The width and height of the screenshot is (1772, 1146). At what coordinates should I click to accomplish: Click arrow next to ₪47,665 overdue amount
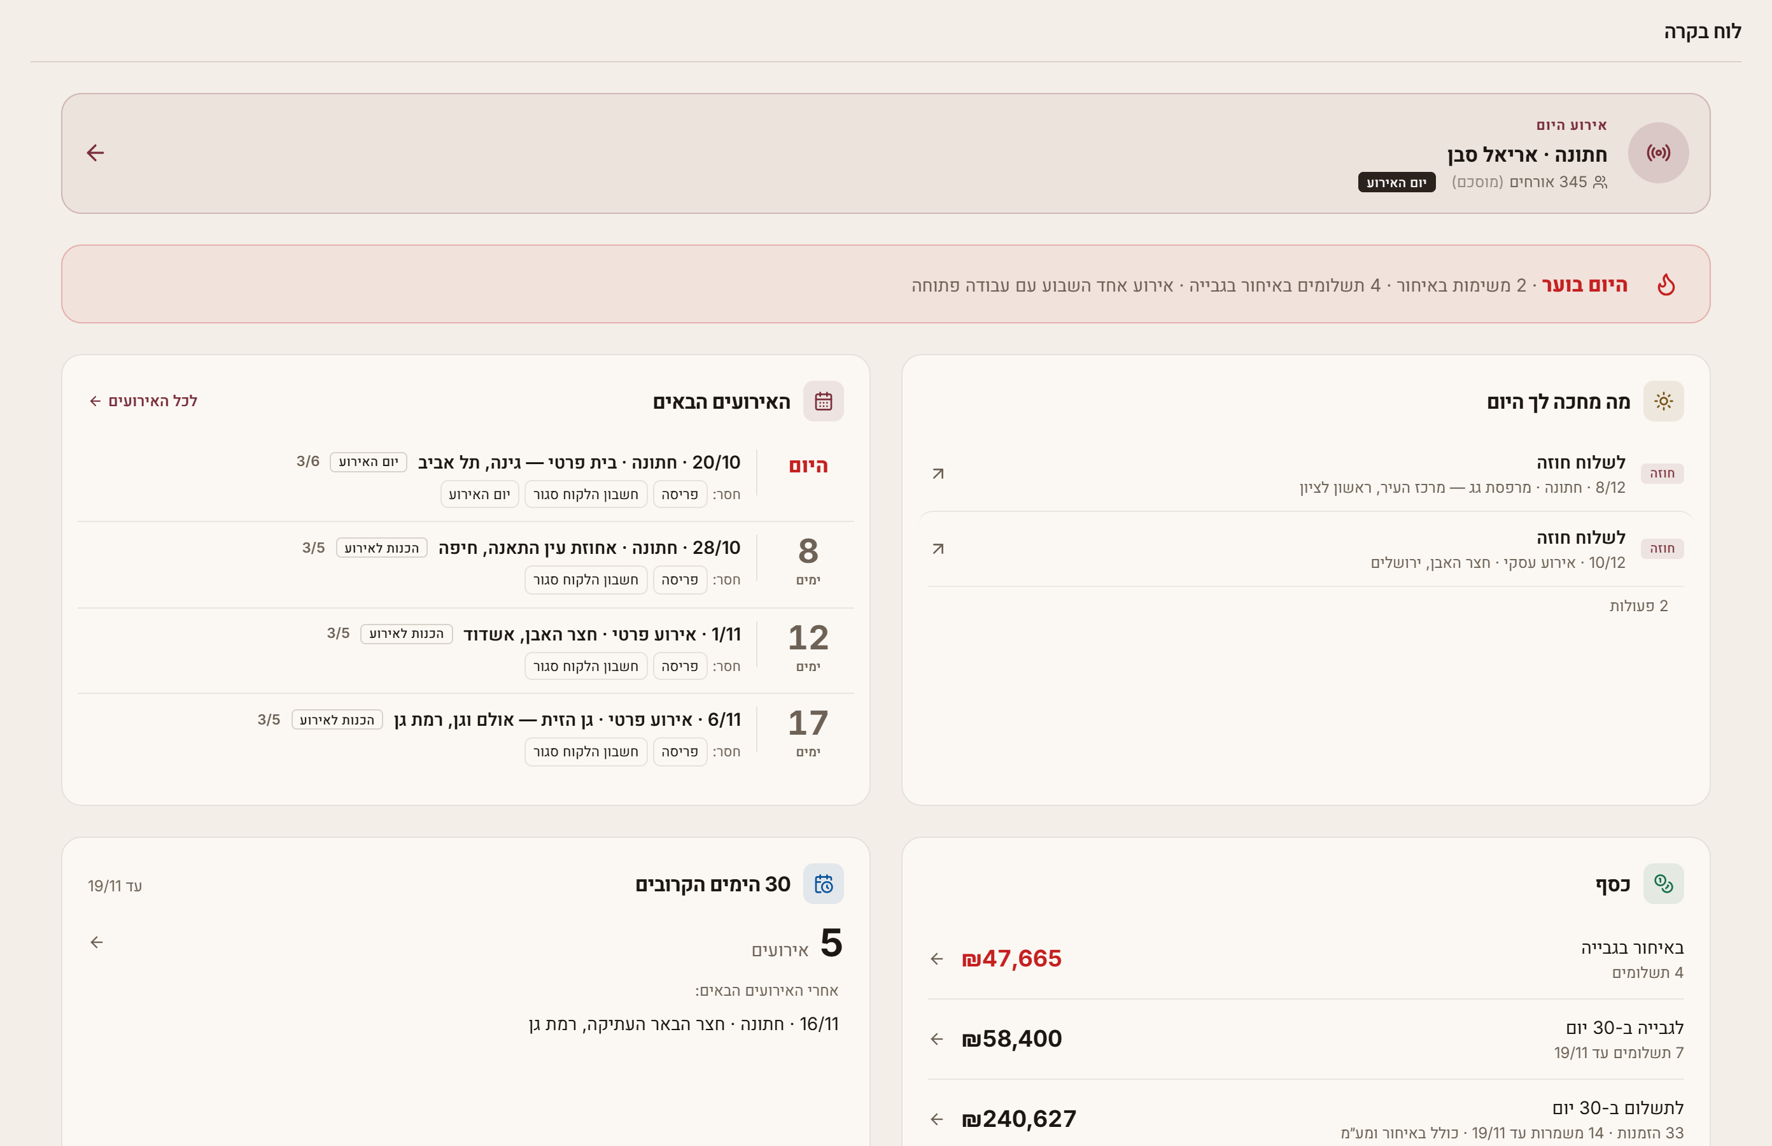point(936,959)
